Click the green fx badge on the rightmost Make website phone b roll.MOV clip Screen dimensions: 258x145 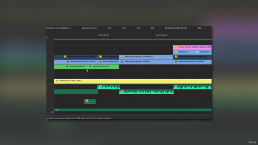176,62
